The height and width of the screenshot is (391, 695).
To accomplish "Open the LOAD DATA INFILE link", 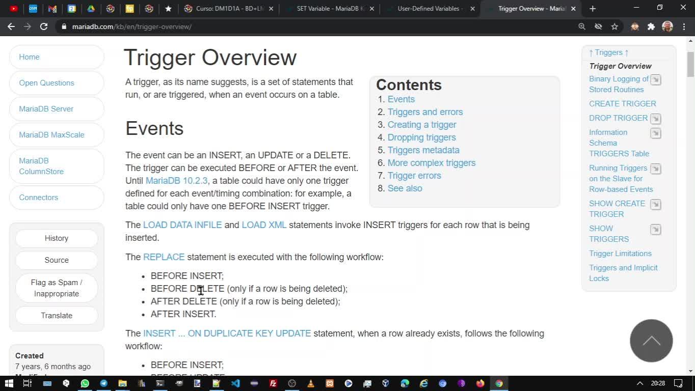I will pos(182,225).
